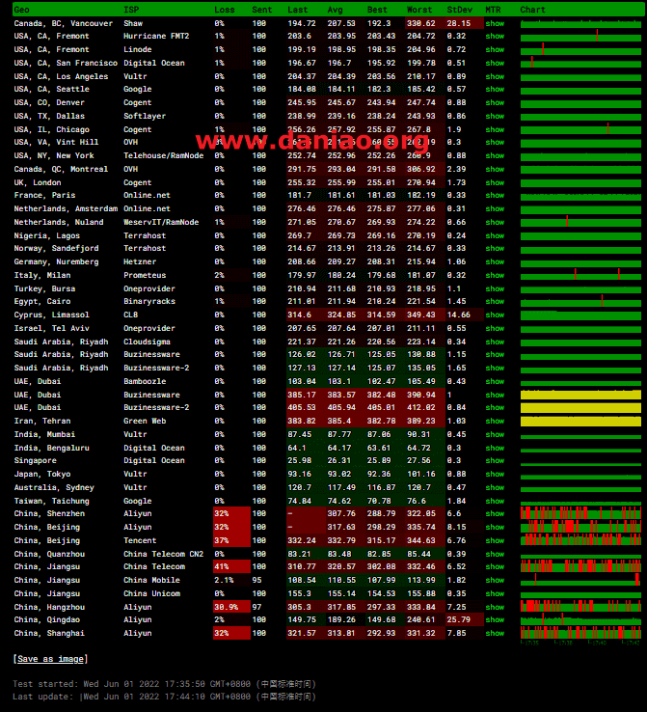Select 'Netherlands, Amsterdam' geo cell
This screenshot has height=712, width=647.
[x=66, y=209]
